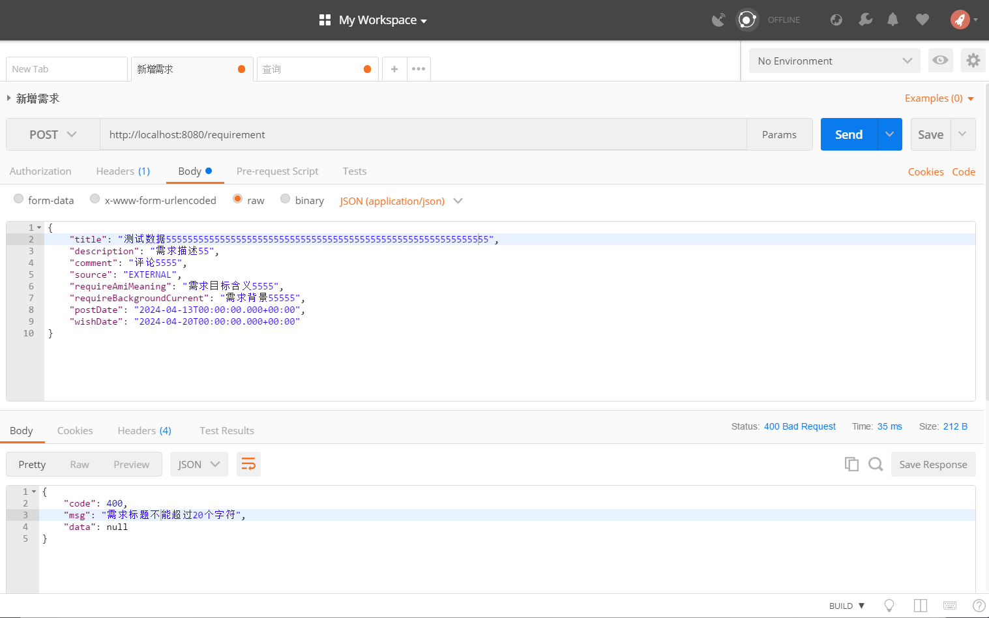Viewport: 989px width, 618px height.
Task: Open the JSON (application/json) content type dropdown
Action: [x=400, y=201]
